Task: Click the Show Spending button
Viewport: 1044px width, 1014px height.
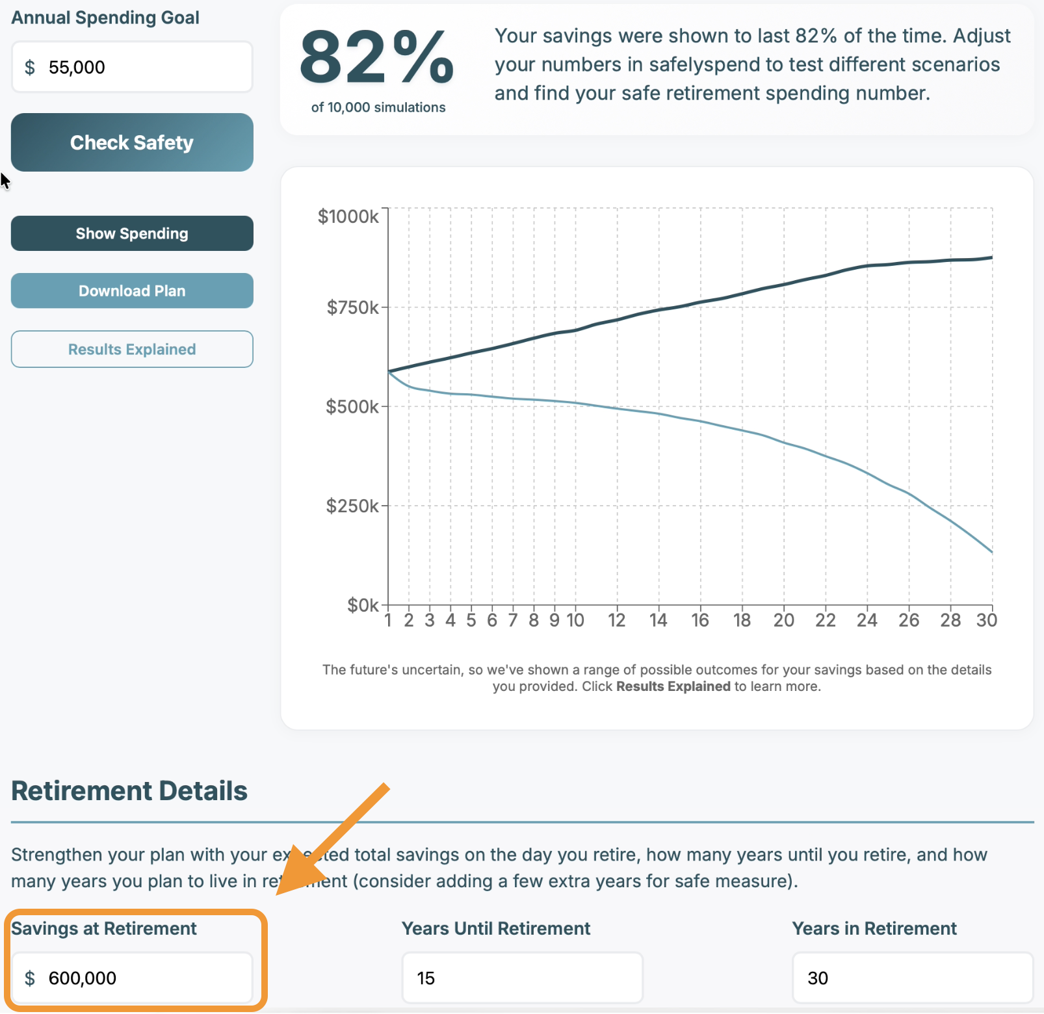Action: 132,233
